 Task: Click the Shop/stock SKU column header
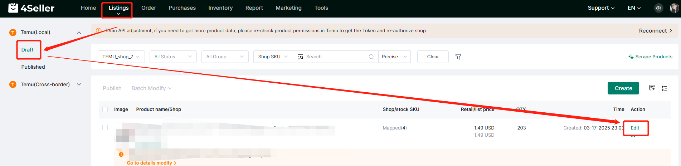pyautogui.click(x=401, y=109)
